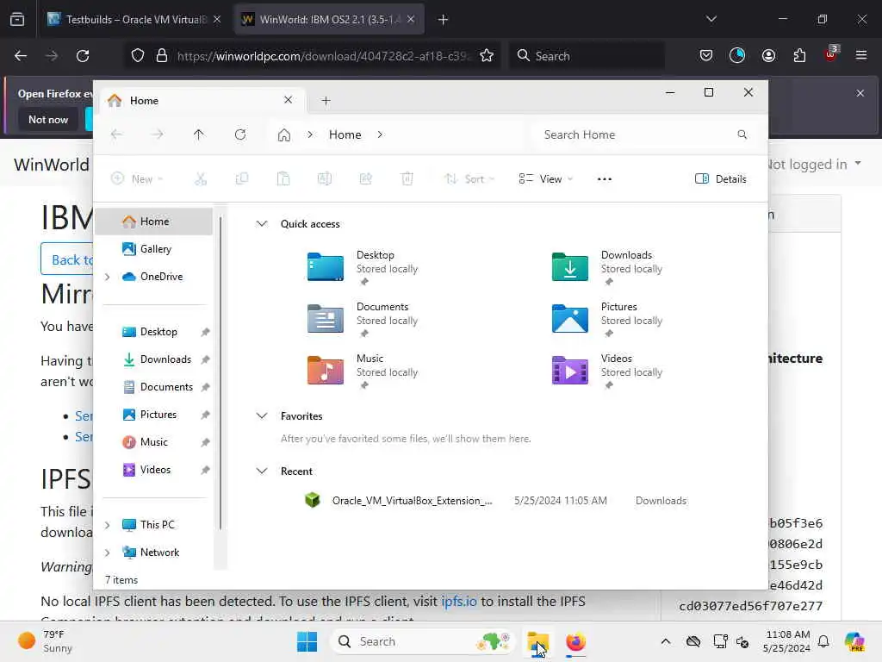Open Oracle_VM_VirtualBox_Extension recent file
The width and height of the screenshot is (882, 662).
(495, 501)
